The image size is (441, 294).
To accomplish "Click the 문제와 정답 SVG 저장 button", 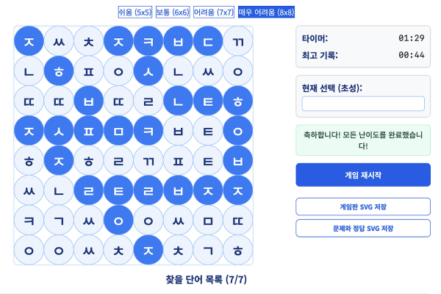I will [x=363, y=229].
